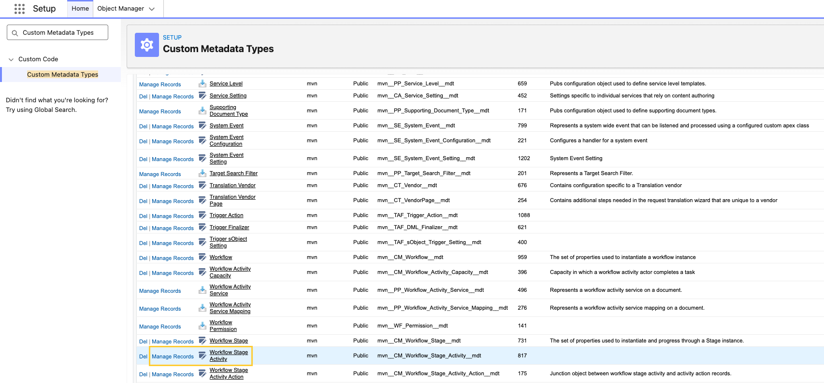Open the Workflow Activity Service Mapping link
This screenshot has height=383, width=824.
[230, 308]
